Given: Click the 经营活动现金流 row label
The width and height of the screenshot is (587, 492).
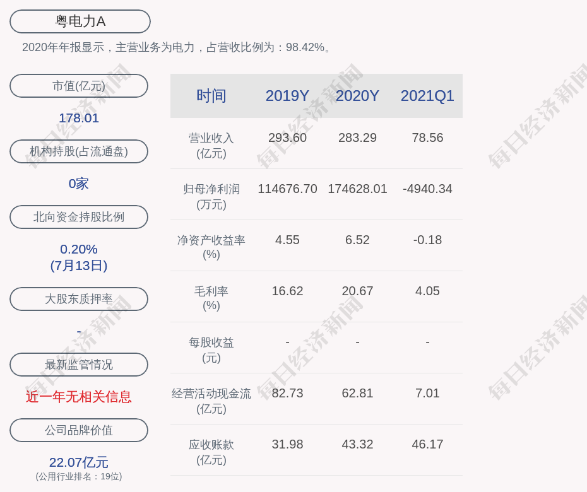Looking at the screenshot, I should click(211, 401).
